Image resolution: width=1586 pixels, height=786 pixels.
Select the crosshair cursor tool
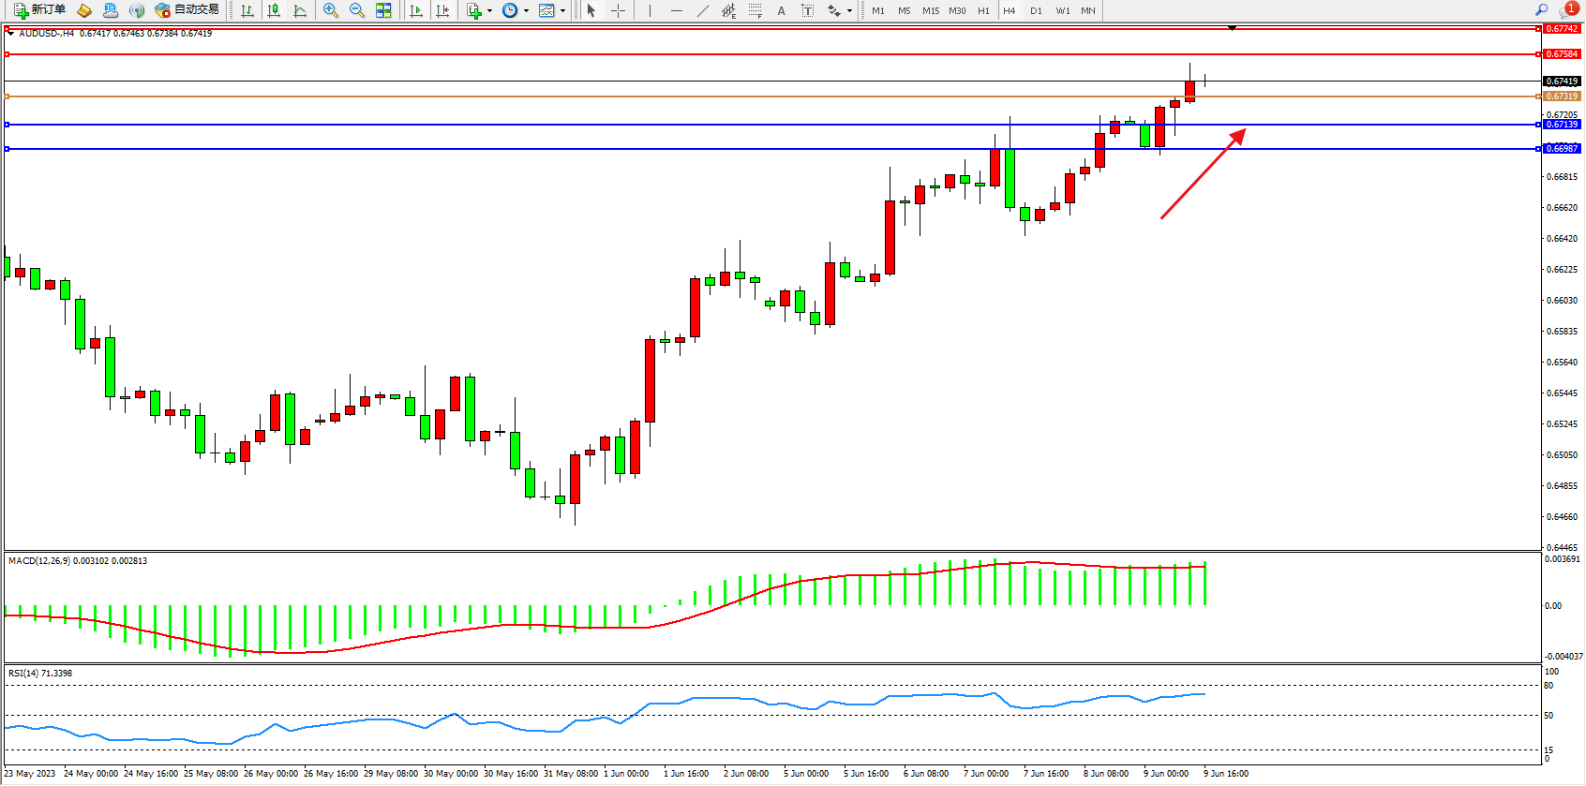click(x=619, y=10)
